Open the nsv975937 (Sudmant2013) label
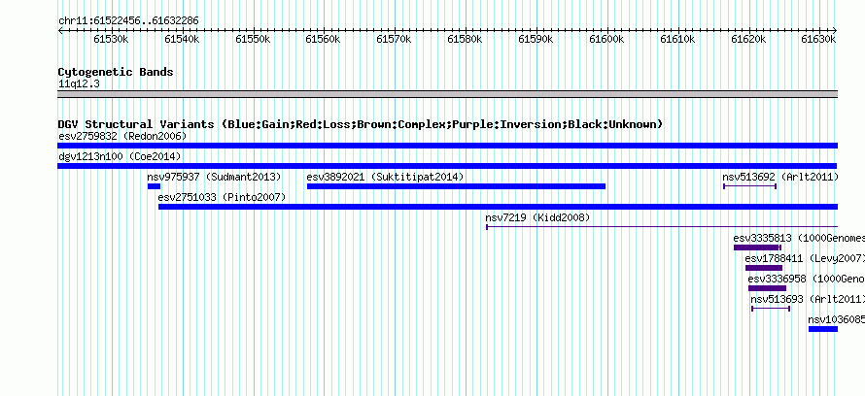This screenshot has height=396, width=865. click(214, 177)
